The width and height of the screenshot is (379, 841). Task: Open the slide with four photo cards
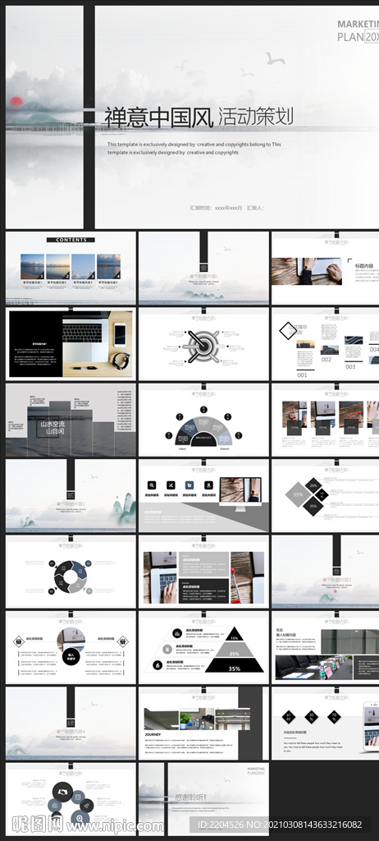pos(325,420)
